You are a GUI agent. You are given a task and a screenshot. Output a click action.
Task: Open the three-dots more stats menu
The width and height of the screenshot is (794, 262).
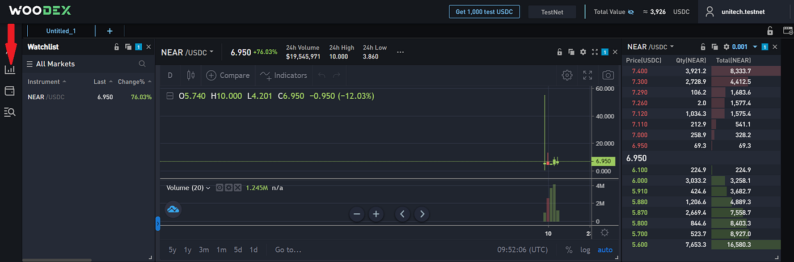[400, 52]
